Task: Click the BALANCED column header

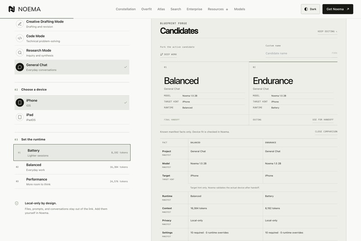Action: tap(195, 143)
